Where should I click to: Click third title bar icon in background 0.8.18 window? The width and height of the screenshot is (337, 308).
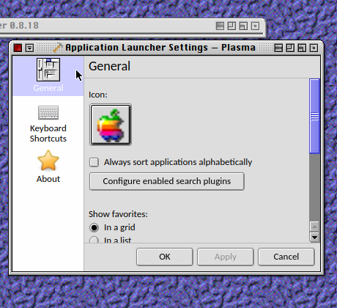coord(243,26)
